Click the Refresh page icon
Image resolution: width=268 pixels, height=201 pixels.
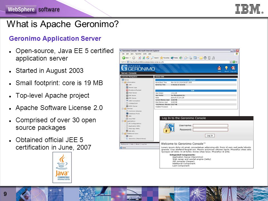(144, 58)
